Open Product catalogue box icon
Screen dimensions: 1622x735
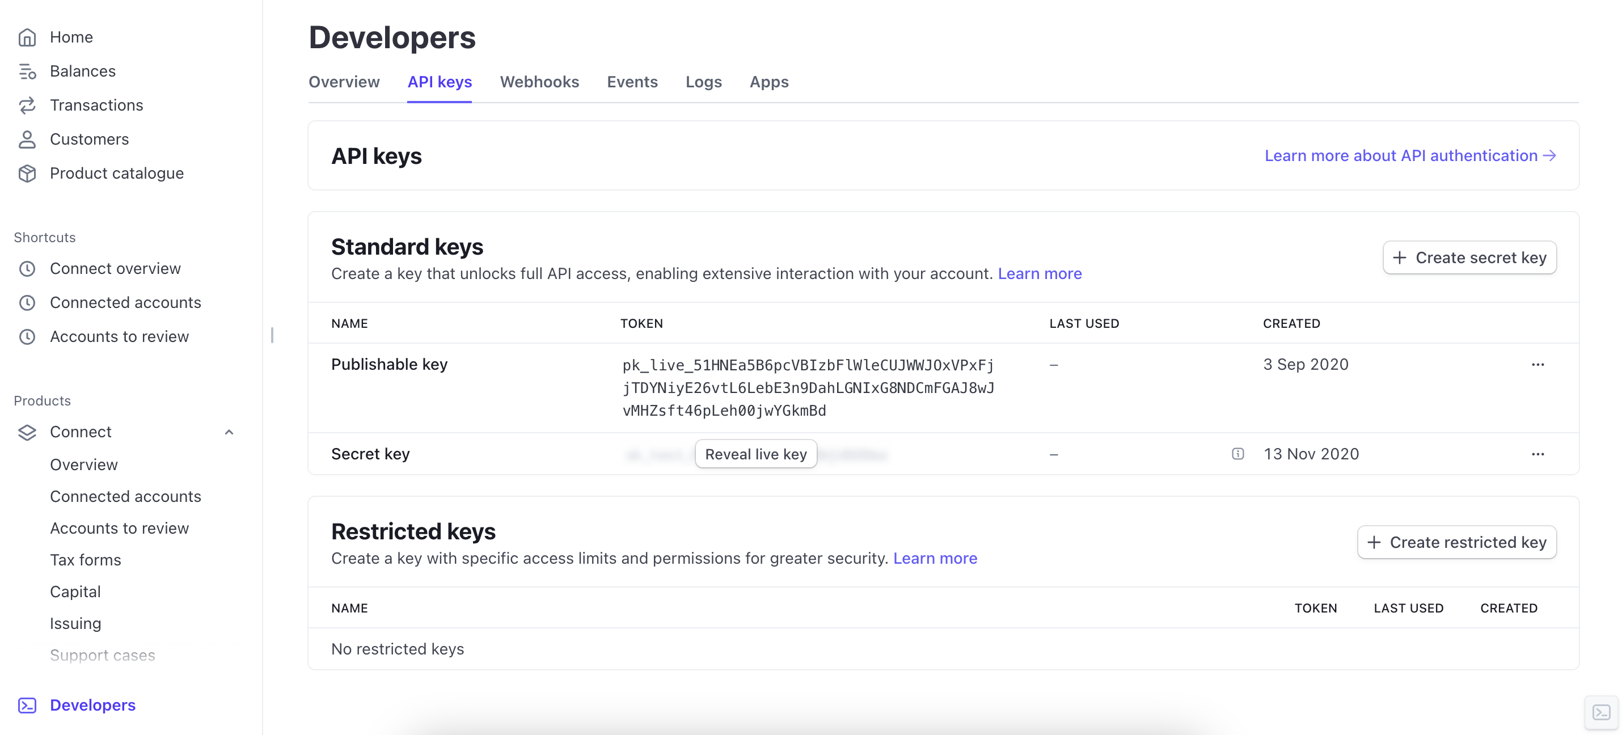coord(27,173)
